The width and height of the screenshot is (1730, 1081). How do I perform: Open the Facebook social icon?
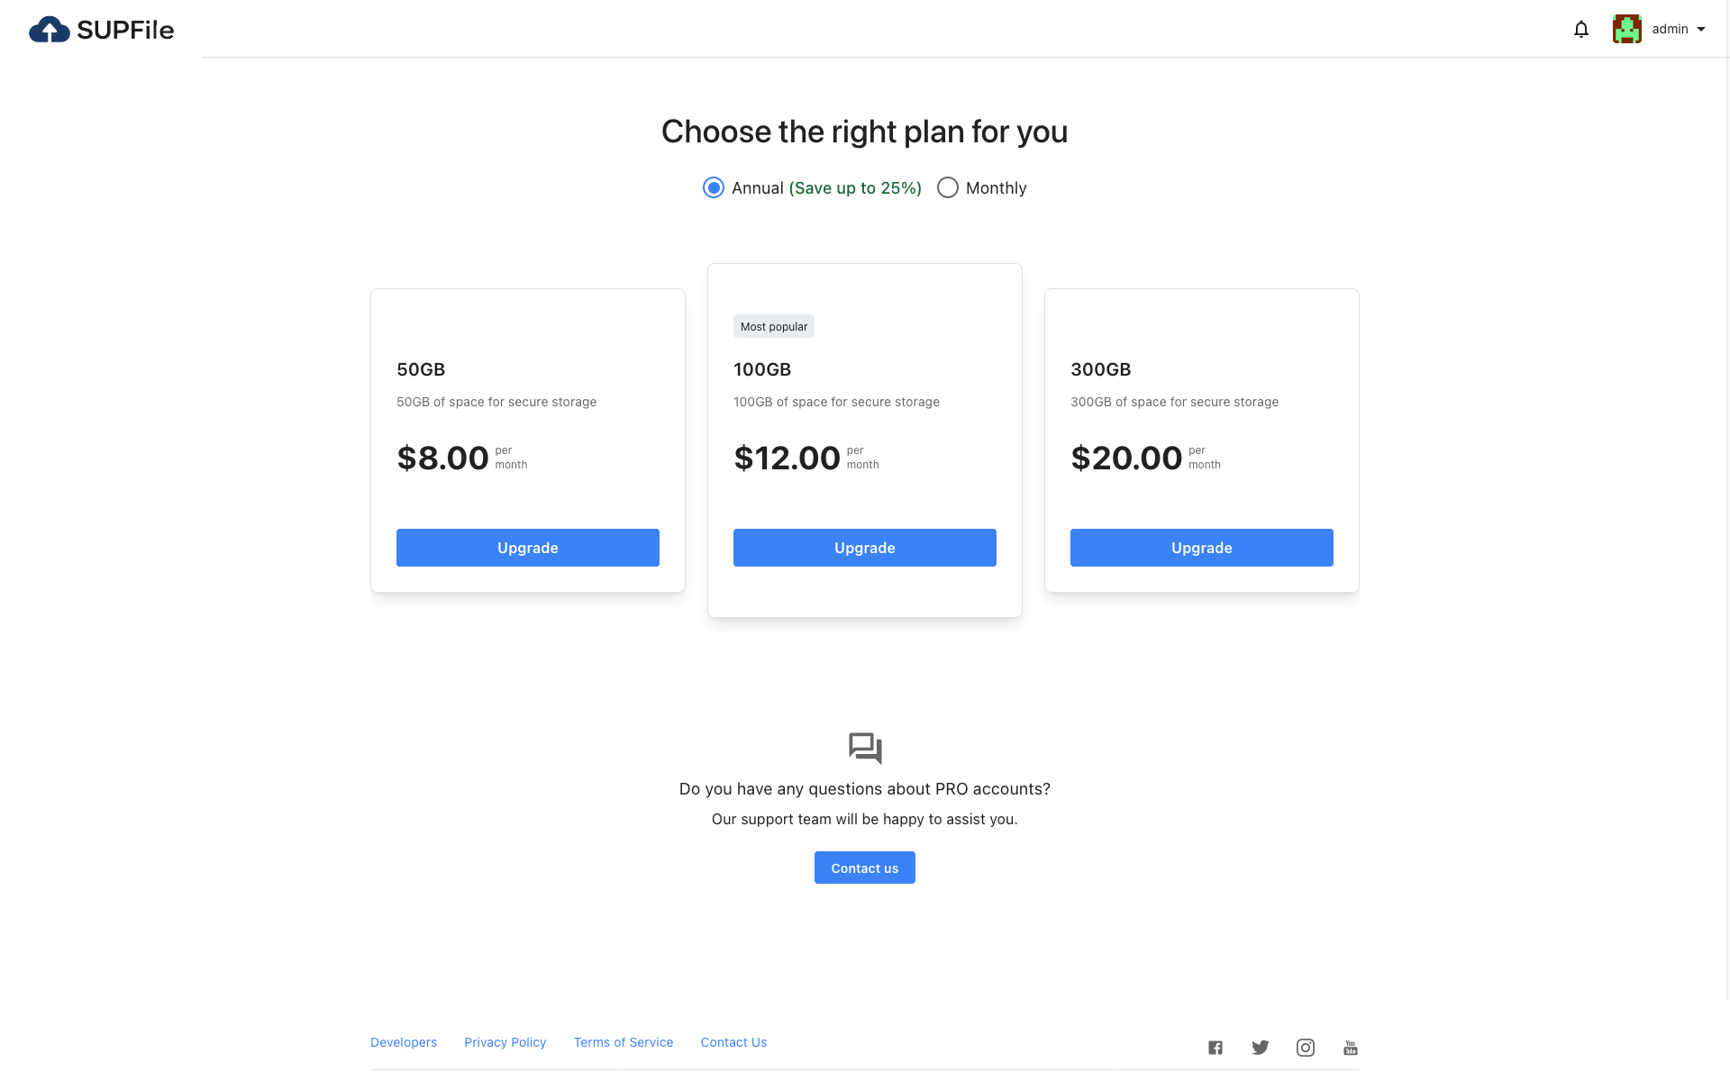(1216, 1048)
